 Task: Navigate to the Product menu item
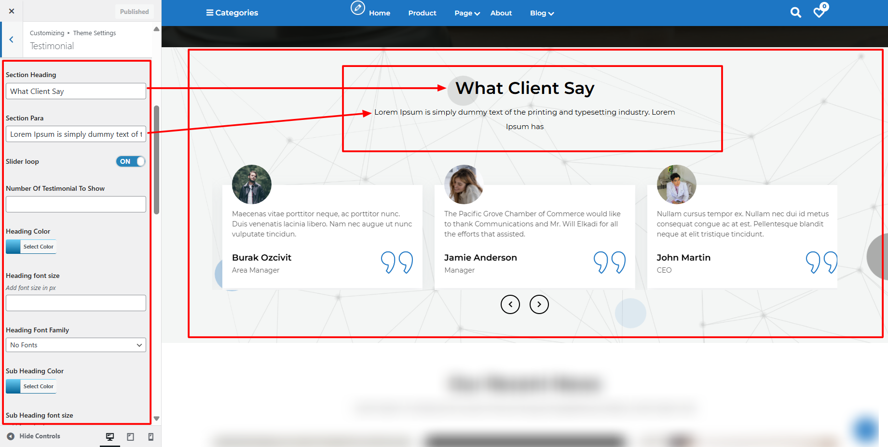[x=422, y=13]
